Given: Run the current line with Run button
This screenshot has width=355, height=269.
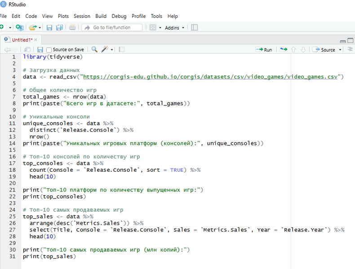Looking at the screenshot, I should pos(264,50).
